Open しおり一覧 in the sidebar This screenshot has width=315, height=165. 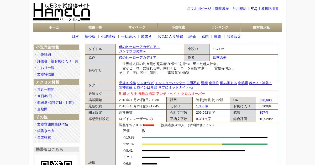click(46, 68)
